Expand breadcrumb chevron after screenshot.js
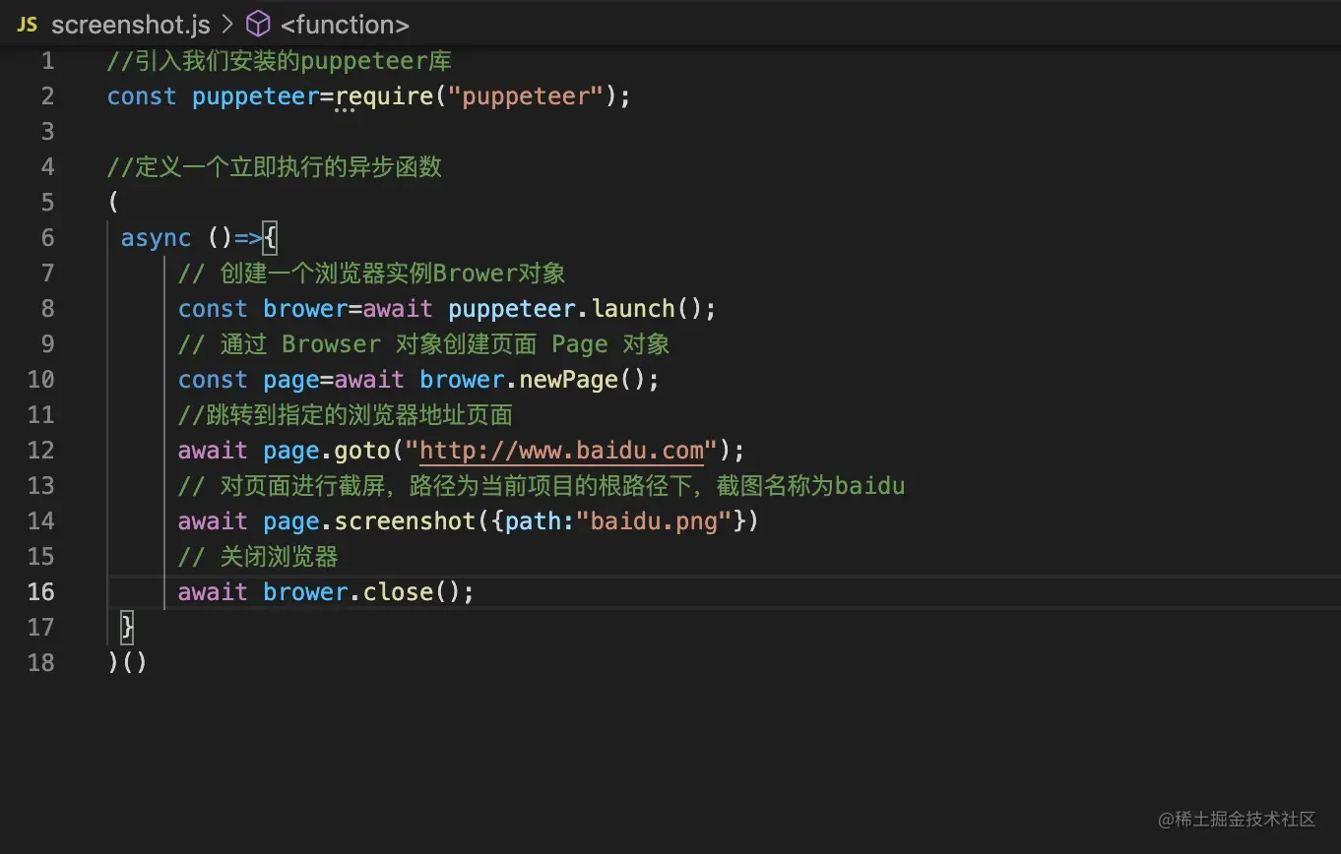This screenshot has width=1341, height=854. [x=227, y=25]
